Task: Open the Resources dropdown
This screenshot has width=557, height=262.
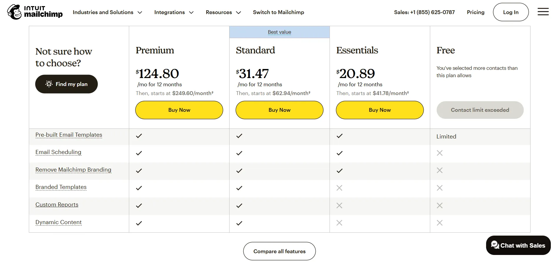Action: [223, 12]
